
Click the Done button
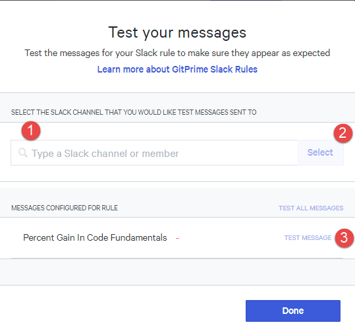click(x=293, y=311)
